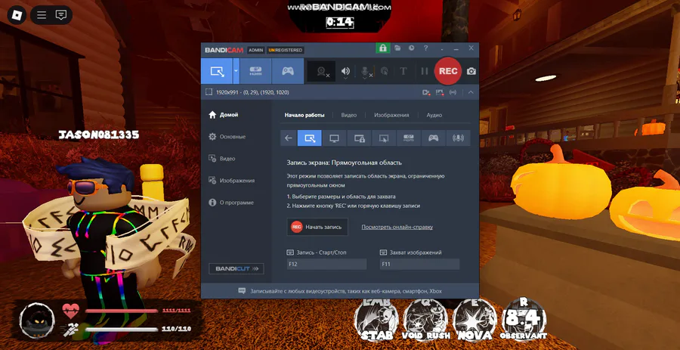
Task: Open the screen recording mode dropdown arrow
Action: tap(236, 71)
